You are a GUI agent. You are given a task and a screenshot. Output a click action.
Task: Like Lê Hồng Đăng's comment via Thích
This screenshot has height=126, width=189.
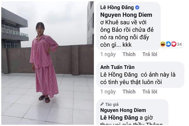(129, 54)
